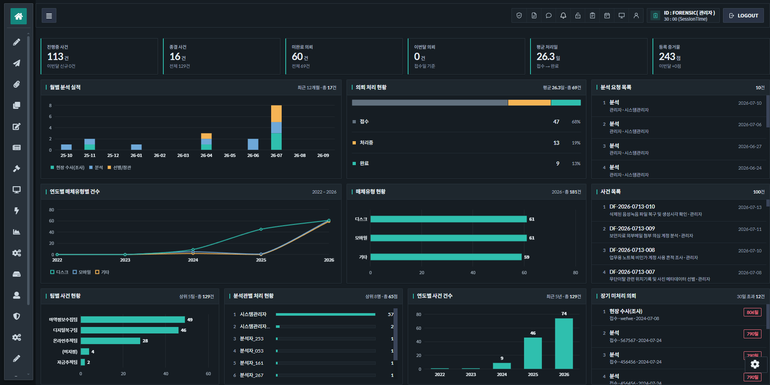This screenshot has width=770, height=385.
Task: Select the 분석자_253 row
Action: coord(313,339)
